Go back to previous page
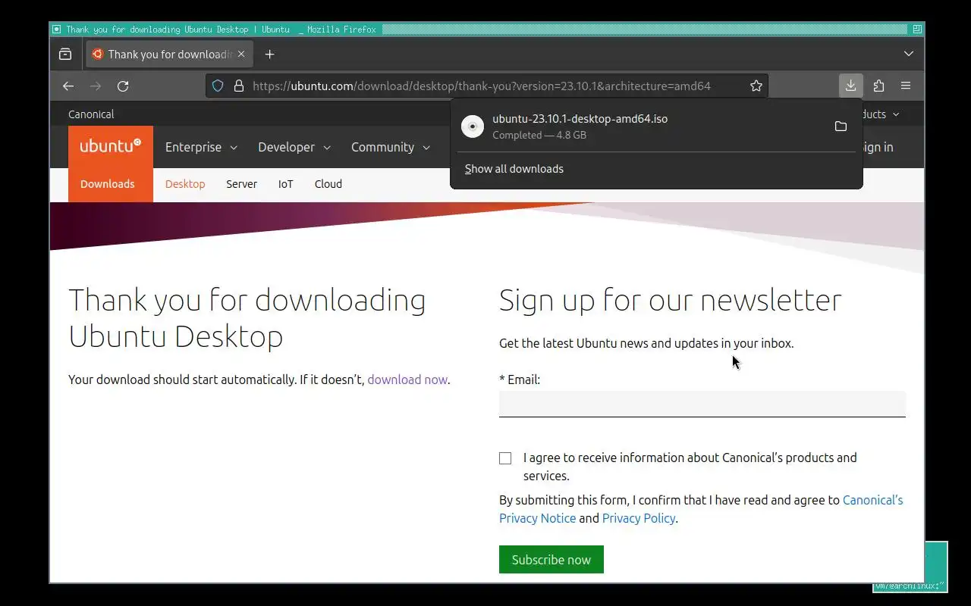 [68, 86]
